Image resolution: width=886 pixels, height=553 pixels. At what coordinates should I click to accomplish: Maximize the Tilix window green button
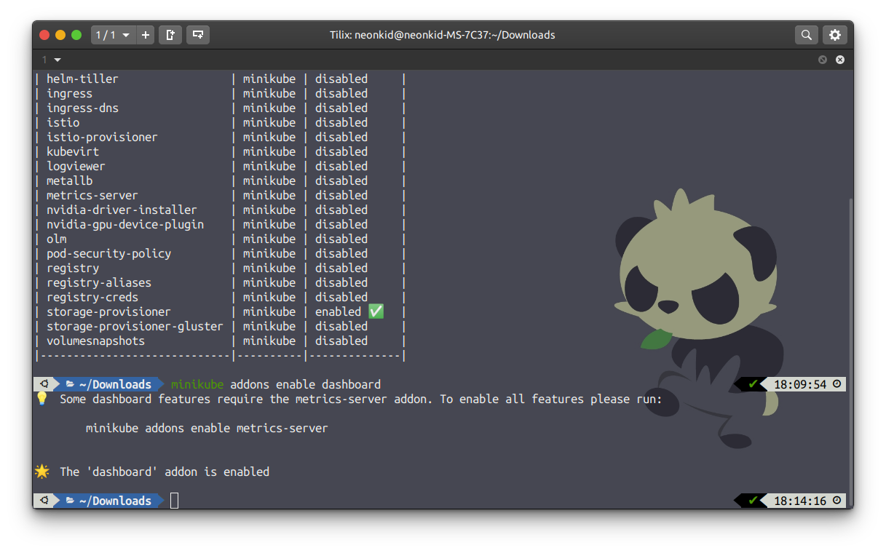(76, 34)
